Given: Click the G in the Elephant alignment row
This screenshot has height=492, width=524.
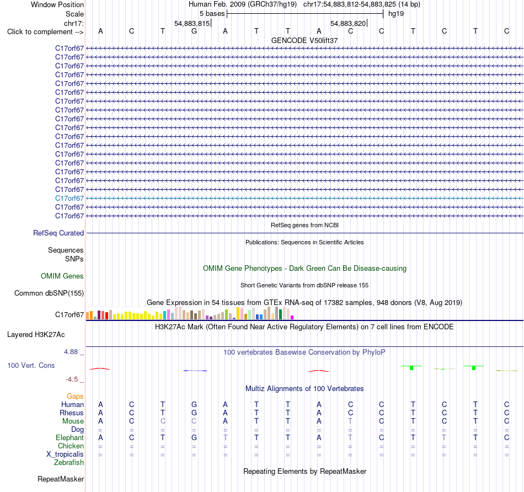Looking at the screenshot, I should [194, 437].
